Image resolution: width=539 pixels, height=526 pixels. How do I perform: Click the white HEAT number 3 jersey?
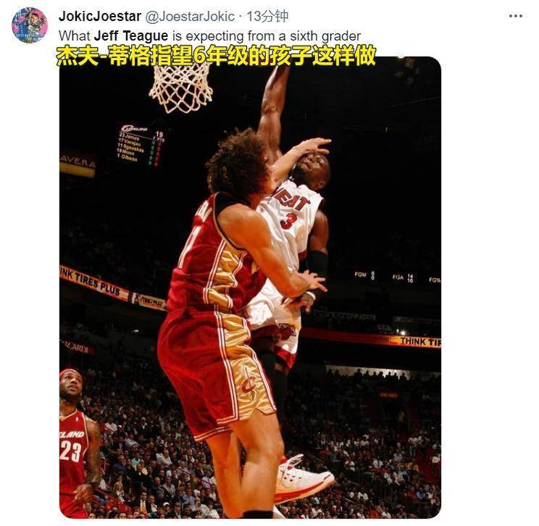(x=291, y=220)
